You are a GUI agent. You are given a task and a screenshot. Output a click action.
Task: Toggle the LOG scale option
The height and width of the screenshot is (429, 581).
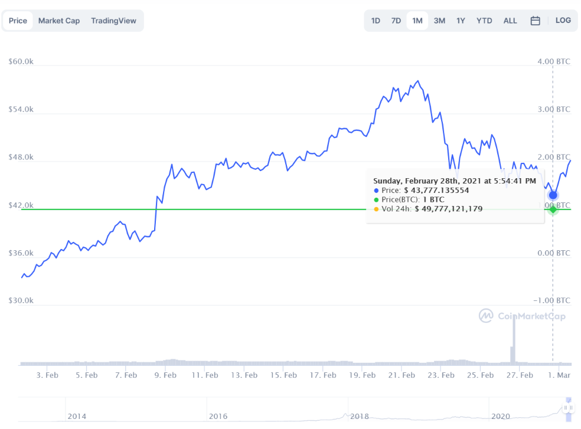[x=563, y=21]
